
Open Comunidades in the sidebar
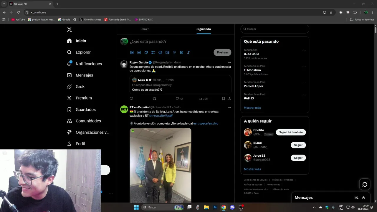coord(84,121)
